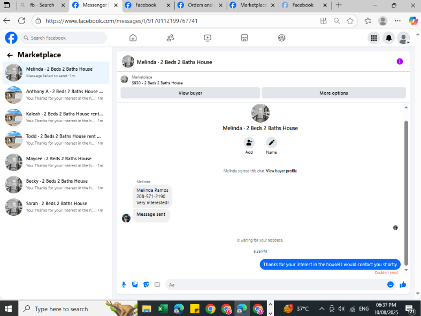Edit chat name pencil icon

(x=271, y=142)
